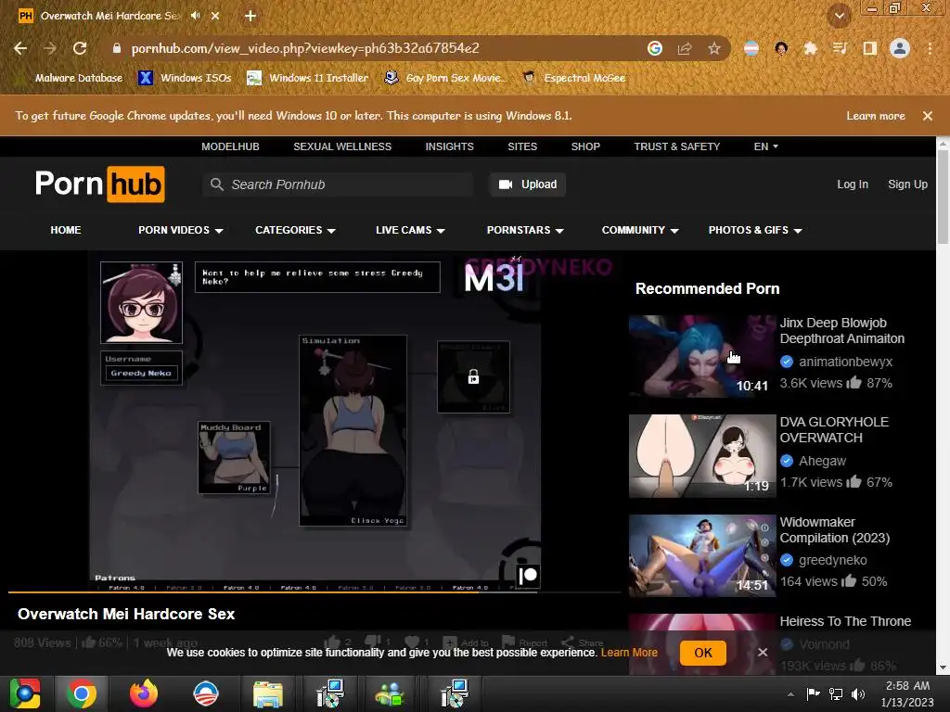Screen dimensions: 950x712
Task: Click the Patreon icon in the video corner
Action: [x=528, y=575]
